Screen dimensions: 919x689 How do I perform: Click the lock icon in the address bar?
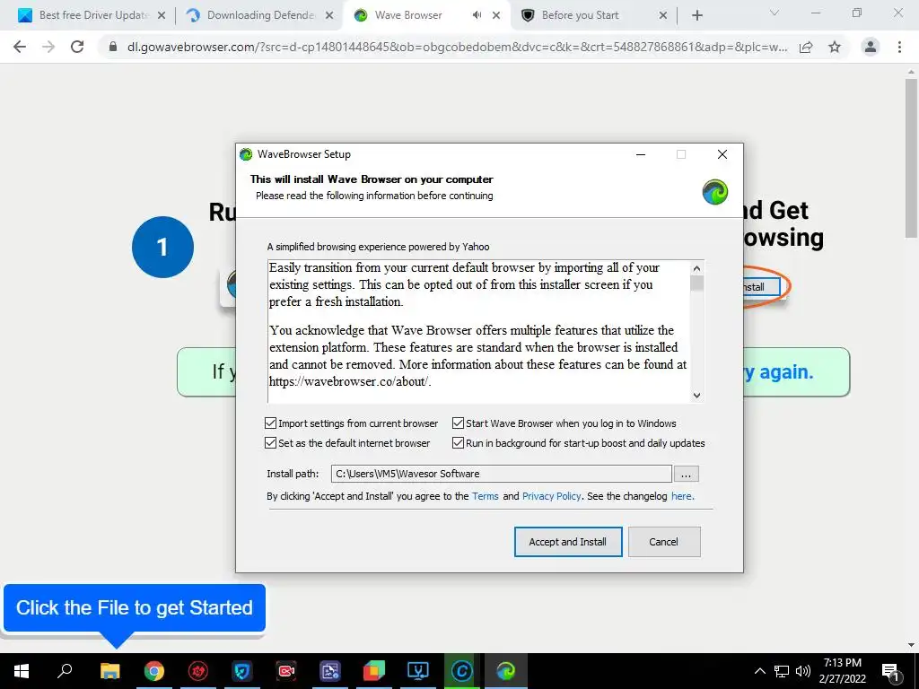tap(113, 47)
